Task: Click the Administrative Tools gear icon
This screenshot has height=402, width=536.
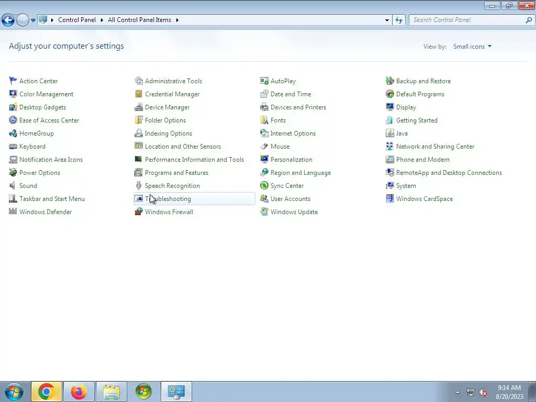Action: [138, 81]
